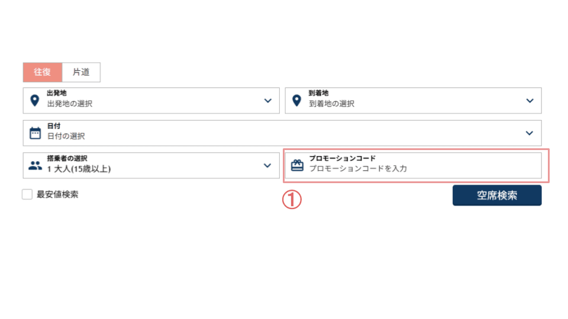Click the promotion code gift icon

297,165
